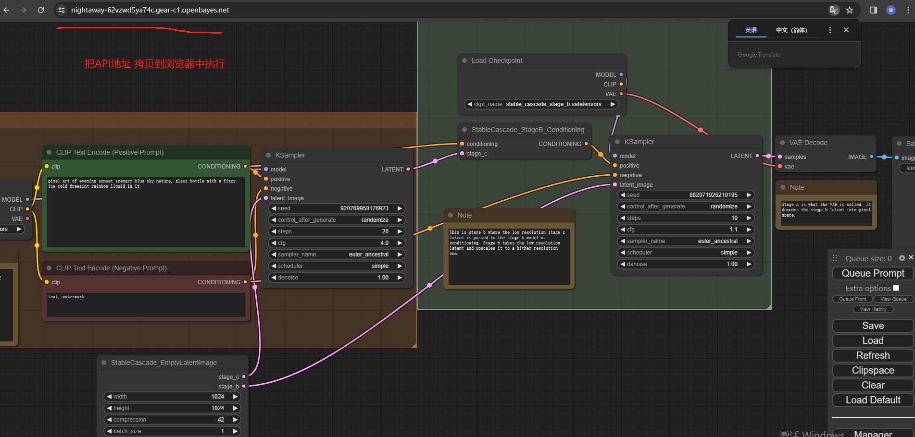
Task: Adjust the steps value 20 slider field
Action: [337, 231]
